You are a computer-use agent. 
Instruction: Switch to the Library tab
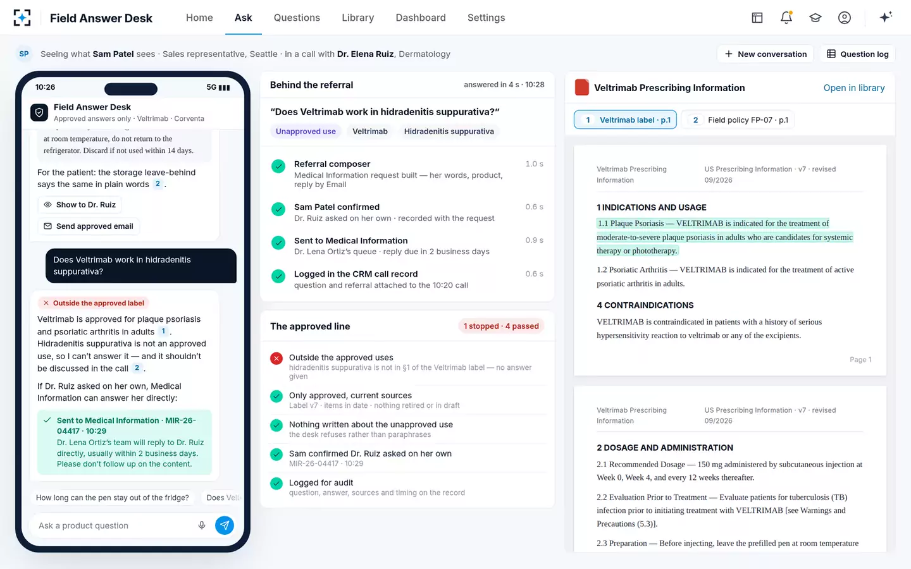point(358,18)
